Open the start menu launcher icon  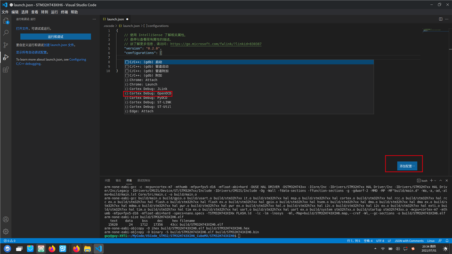click(8, 249)
